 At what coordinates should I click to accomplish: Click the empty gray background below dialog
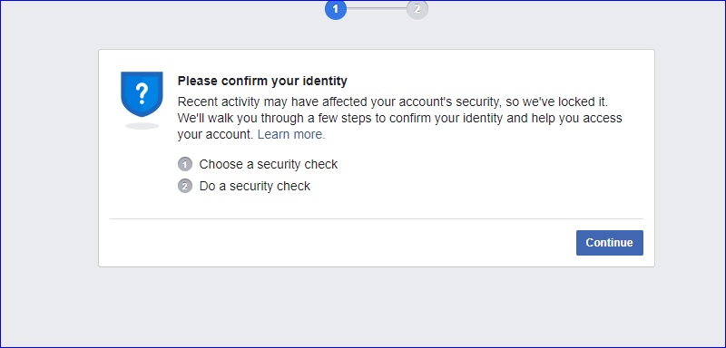point(363,307)
